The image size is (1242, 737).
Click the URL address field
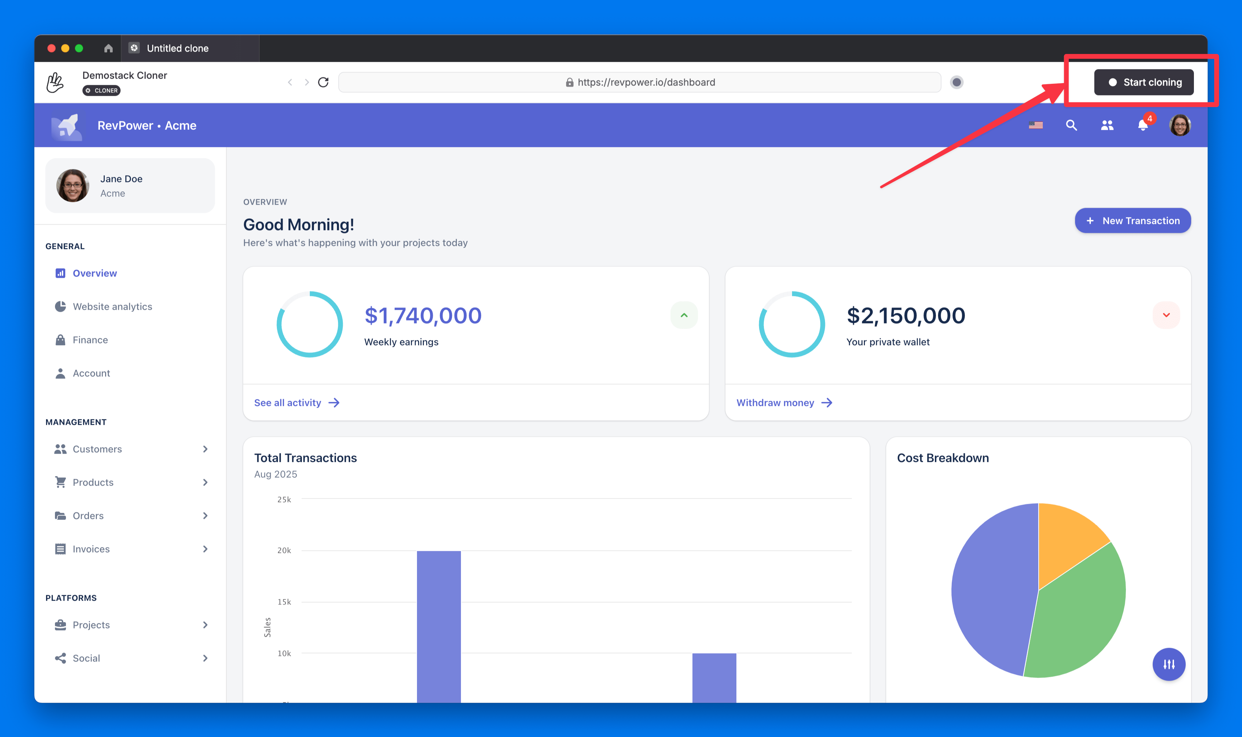[640, 82]
